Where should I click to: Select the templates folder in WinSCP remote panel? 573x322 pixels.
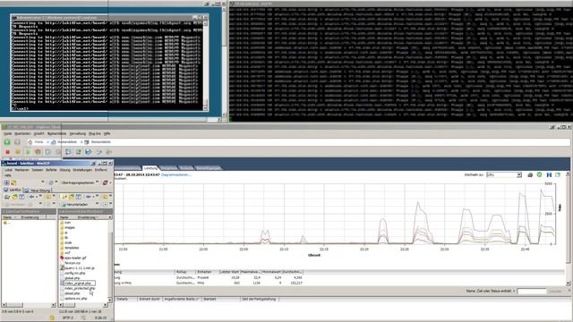[x=72, y=248]
